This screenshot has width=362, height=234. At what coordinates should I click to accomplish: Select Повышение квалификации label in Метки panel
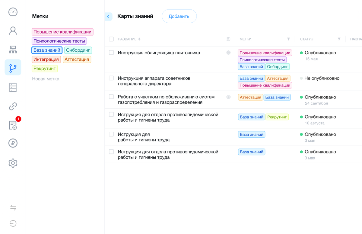[62, 32]
